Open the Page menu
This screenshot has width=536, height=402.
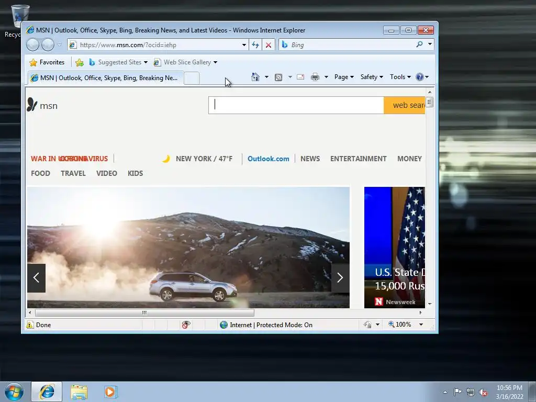click(x=344, y=77)
